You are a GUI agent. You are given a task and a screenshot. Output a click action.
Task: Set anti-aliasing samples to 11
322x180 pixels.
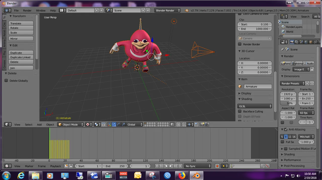tap(290, 137)
